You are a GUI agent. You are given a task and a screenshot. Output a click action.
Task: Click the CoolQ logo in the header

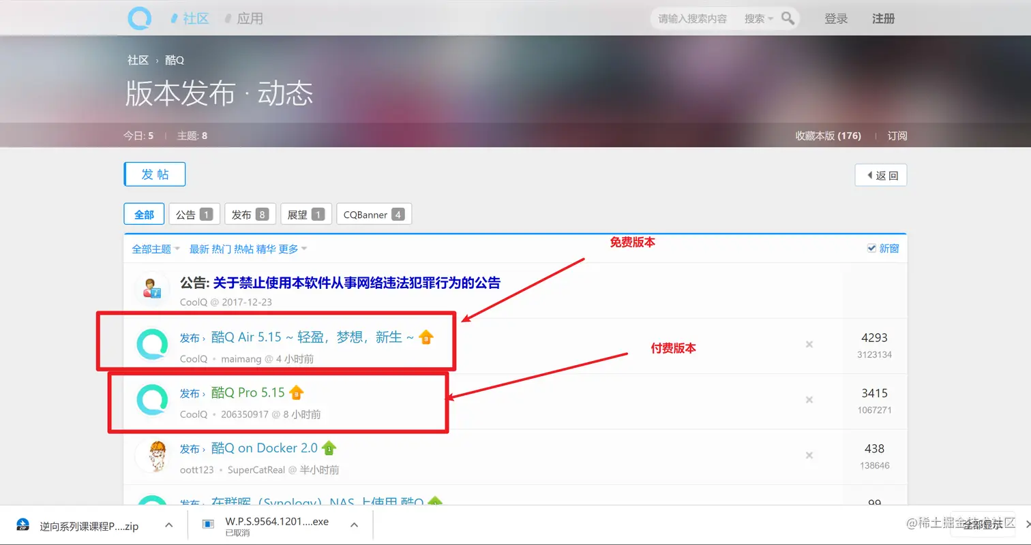click(140, 18)
